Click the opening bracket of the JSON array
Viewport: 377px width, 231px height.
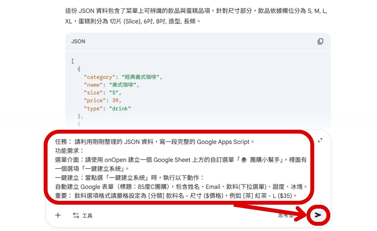pyautogui.click(x=73, y=61)
